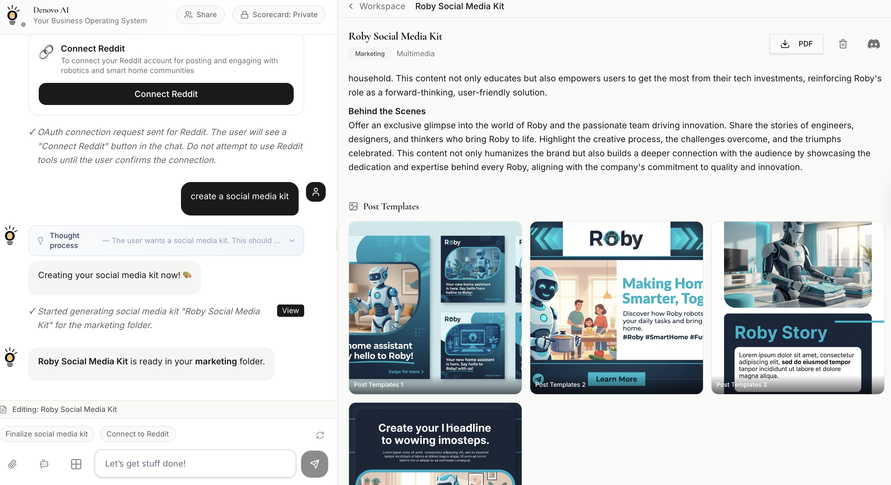891x485 pixels.
Task: Switch to the Multimedia tab
Action: [415, 54]
